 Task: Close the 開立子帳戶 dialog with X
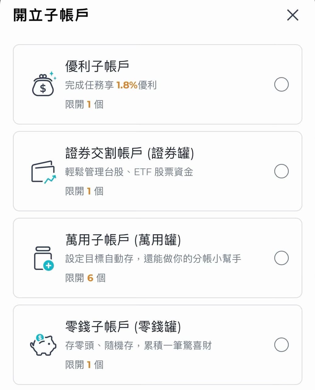click(x=292, y=15)
